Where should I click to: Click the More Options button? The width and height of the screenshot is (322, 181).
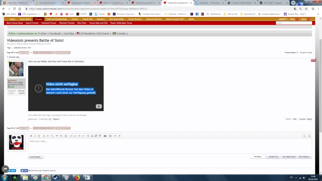click(304, 157)
